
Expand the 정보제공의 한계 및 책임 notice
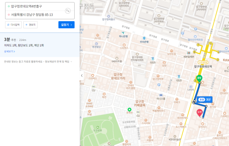tap(58, 62)
